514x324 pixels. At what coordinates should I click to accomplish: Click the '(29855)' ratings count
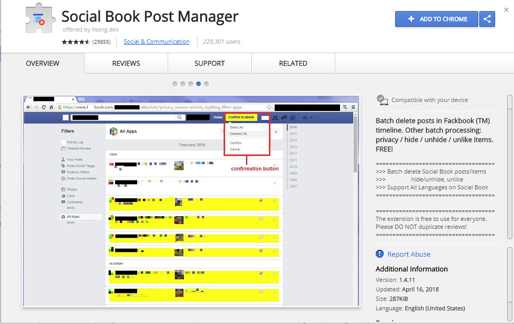[x=101, y=42]
